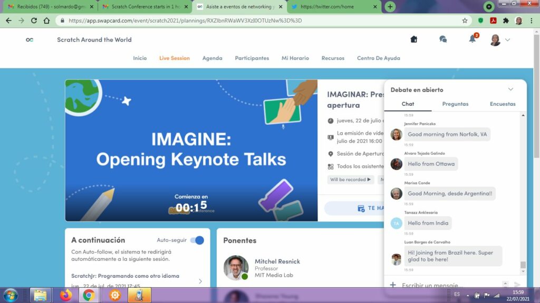The width and height of the screenshot is (540, 303).
Task: Go to Inicio tab
Action: point(140,58)
